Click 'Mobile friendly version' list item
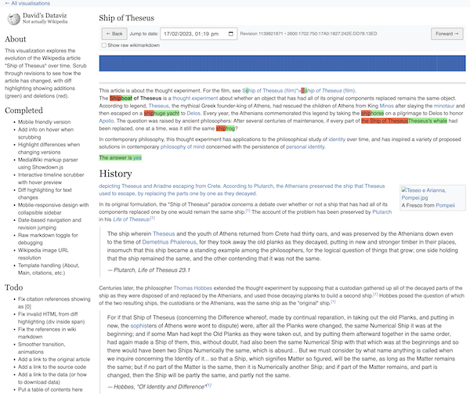The width and height of the screenshot is (470, 394). [x=45, y=122]
